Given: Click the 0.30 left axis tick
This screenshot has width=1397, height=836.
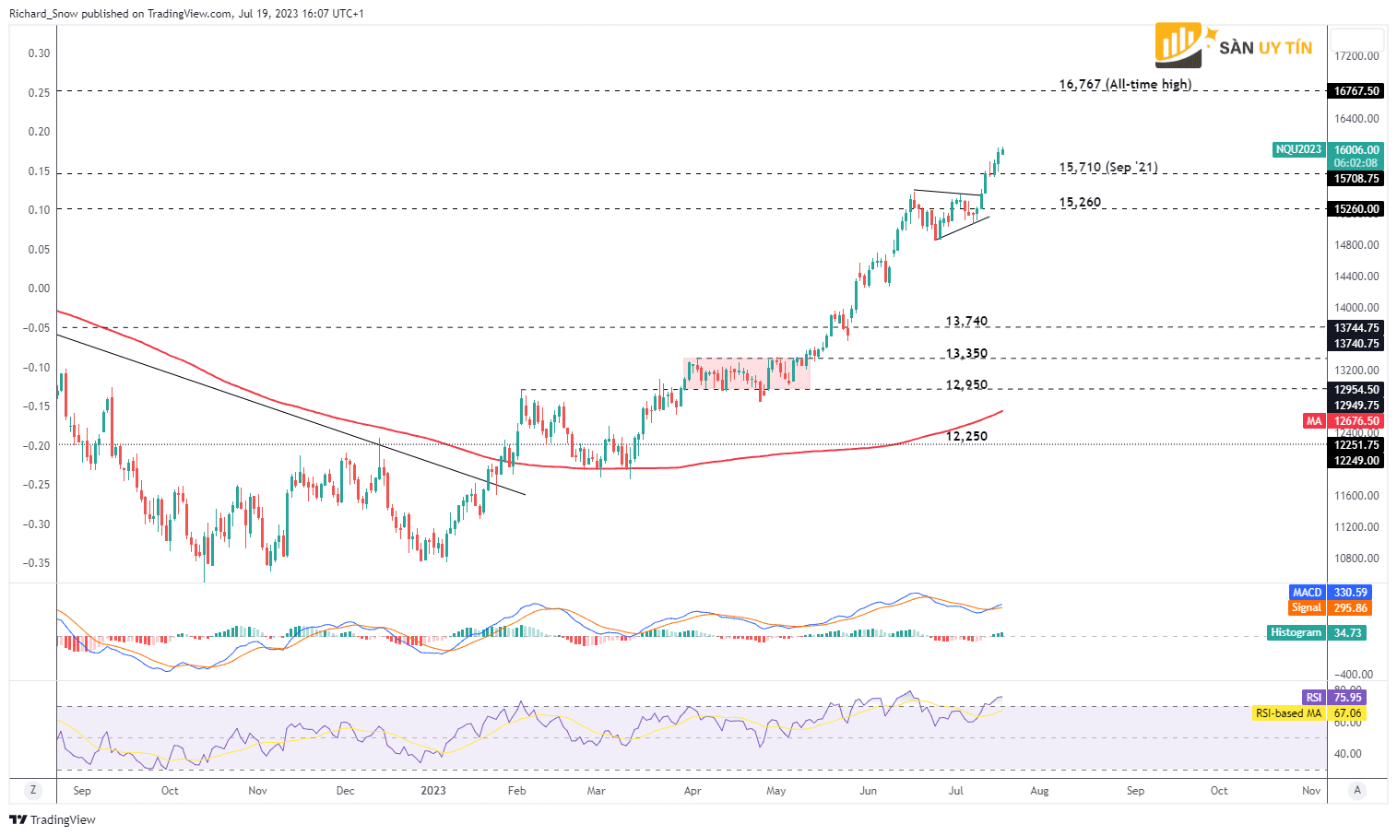Looking at the screenshot, I should (39, 53).
